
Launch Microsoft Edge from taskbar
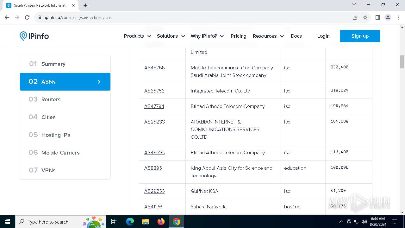tap(130, 222)
